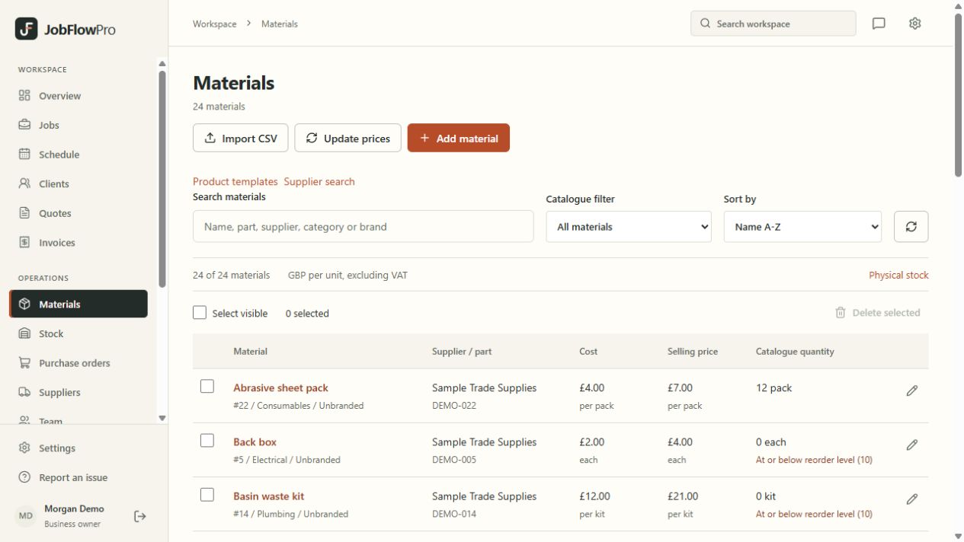This screenshot has width=964, height=542.
Task: Click the Stock warehouse icon
Action: pyautogui.click(x=24, y=333)
